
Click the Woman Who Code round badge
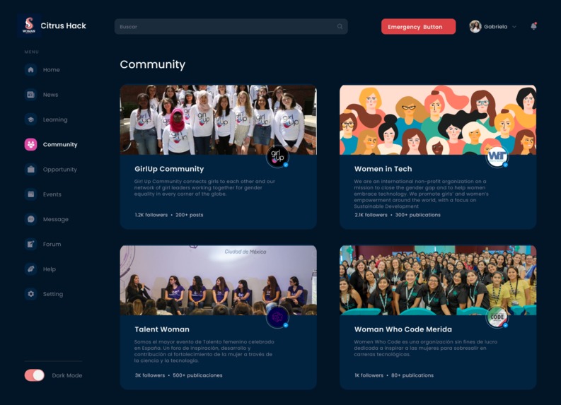[497, 317]
